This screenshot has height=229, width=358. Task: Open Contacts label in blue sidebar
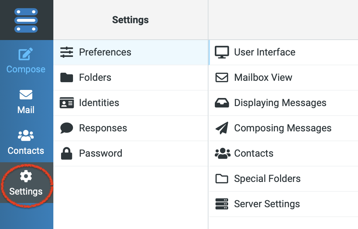(x=26, y=151)
